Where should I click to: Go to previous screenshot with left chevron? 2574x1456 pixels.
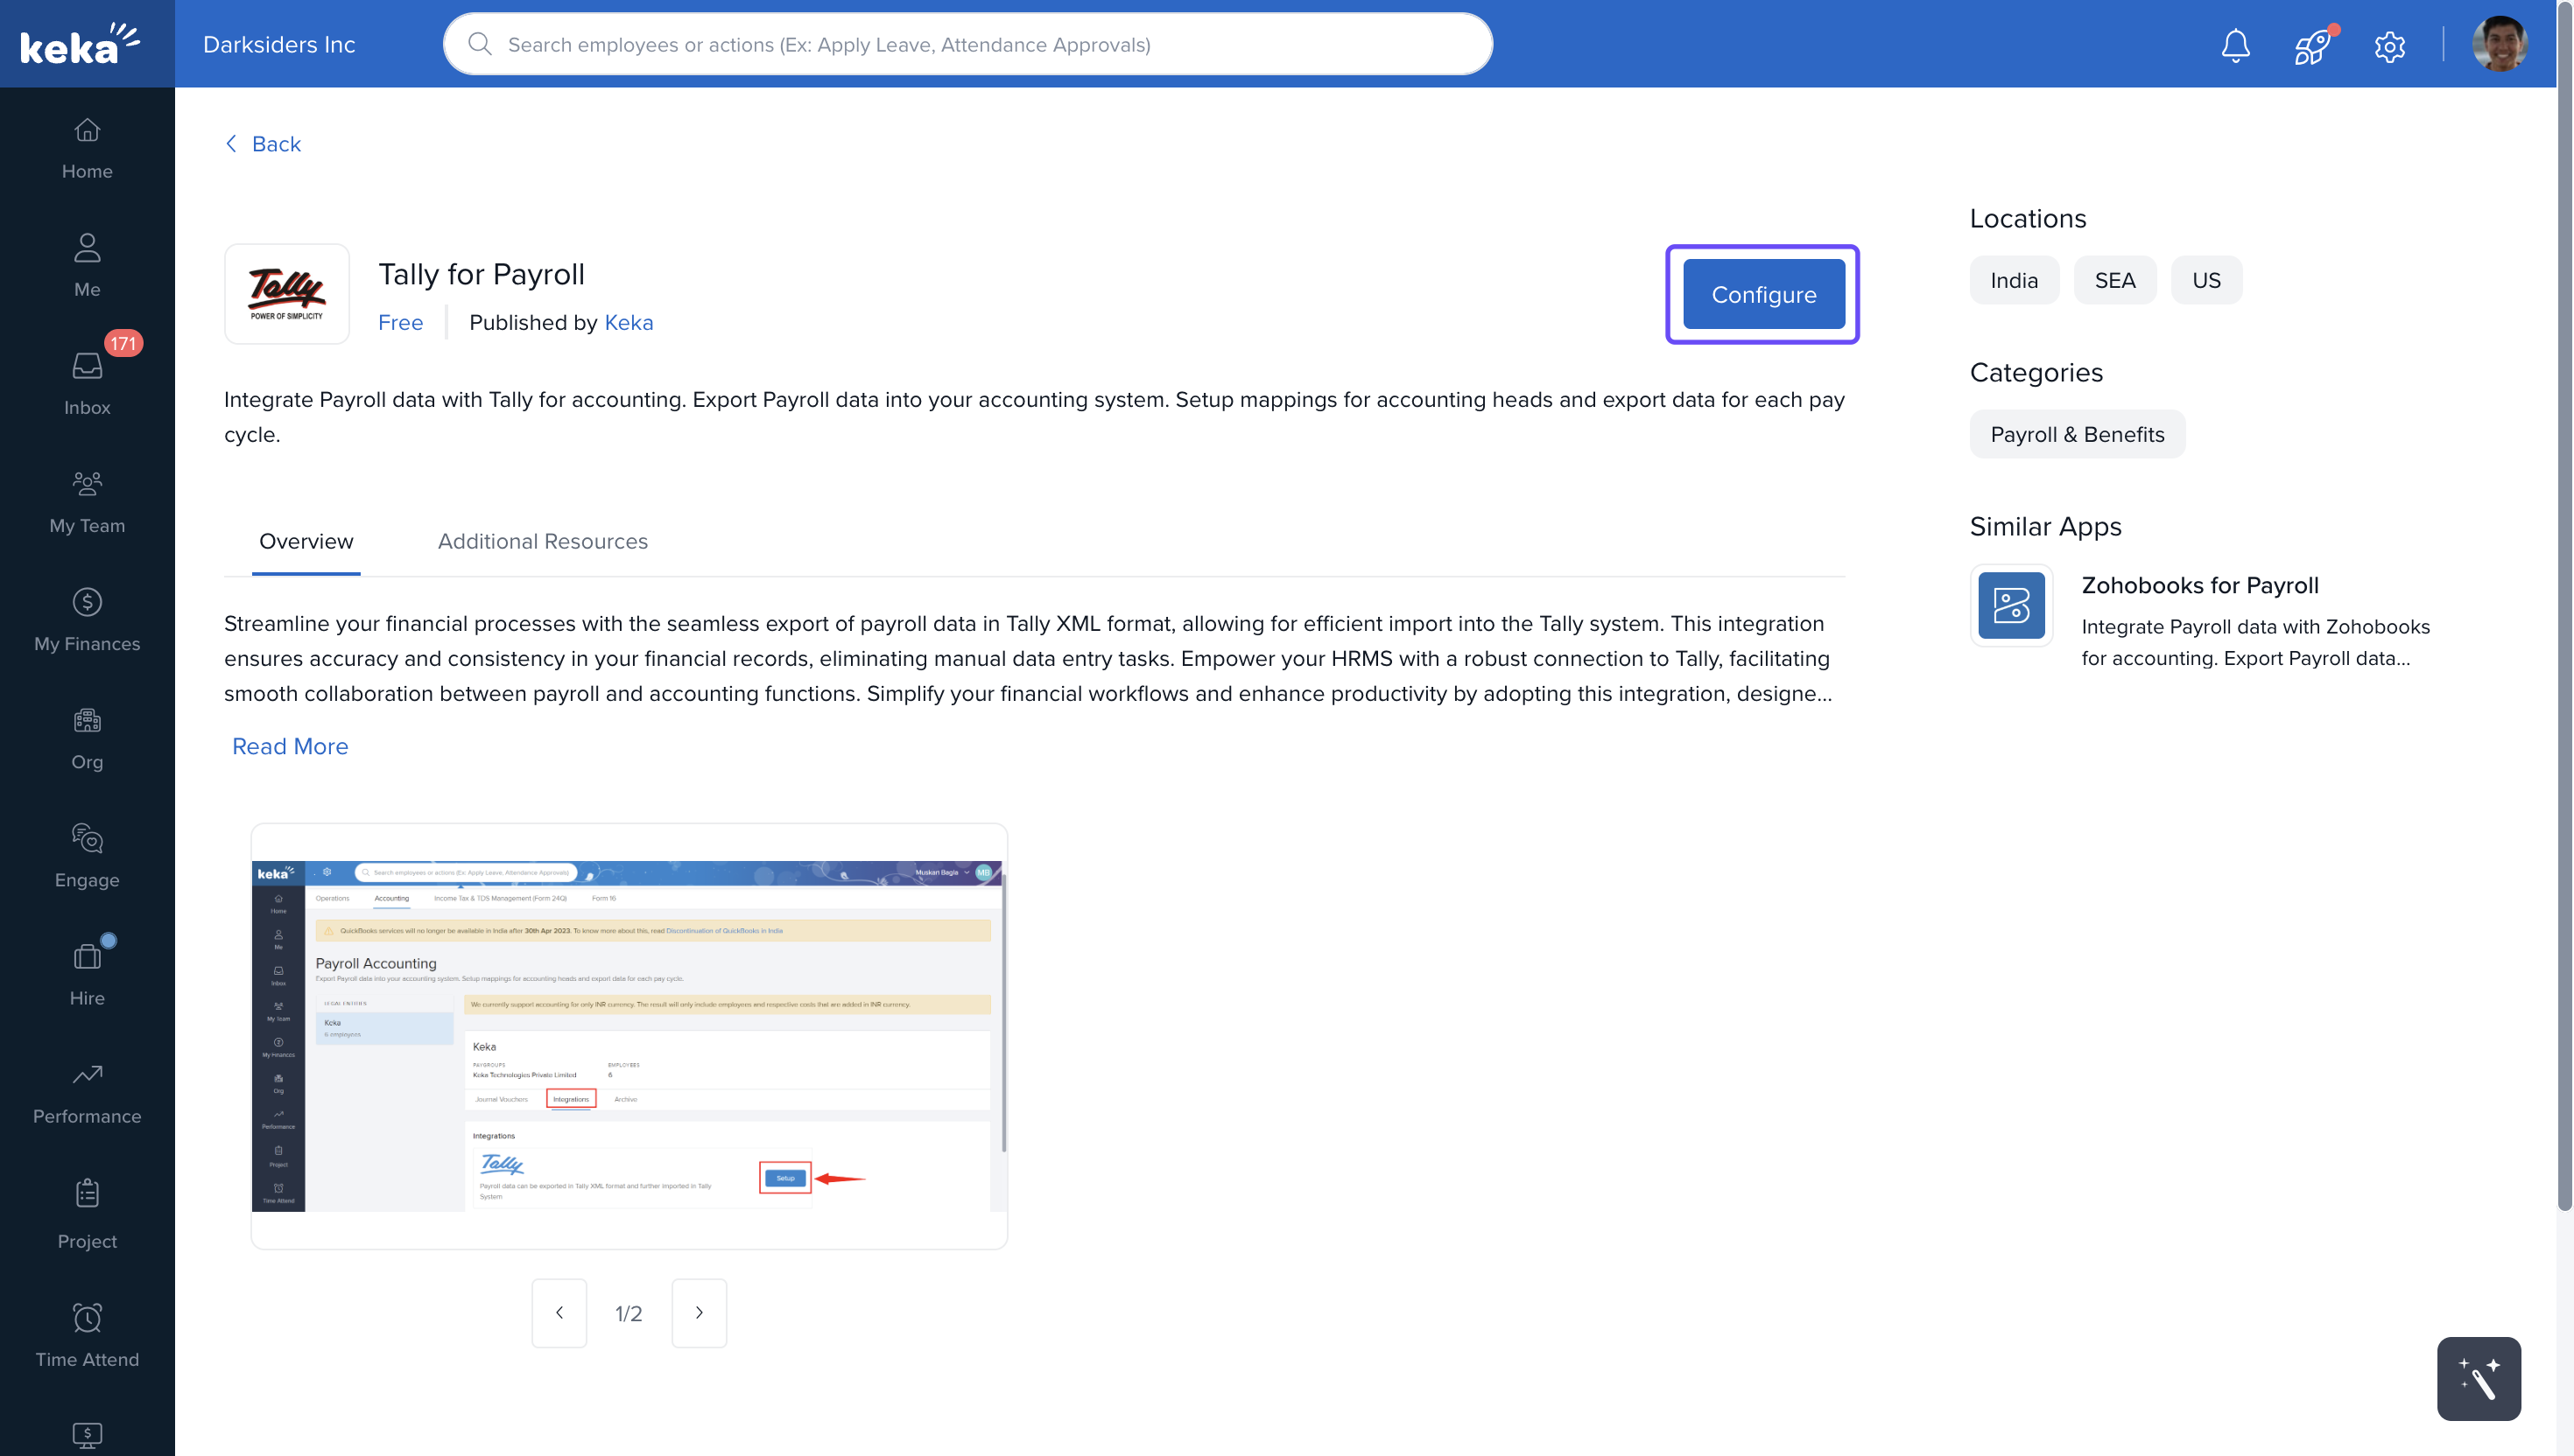(x=559, y=1312)
